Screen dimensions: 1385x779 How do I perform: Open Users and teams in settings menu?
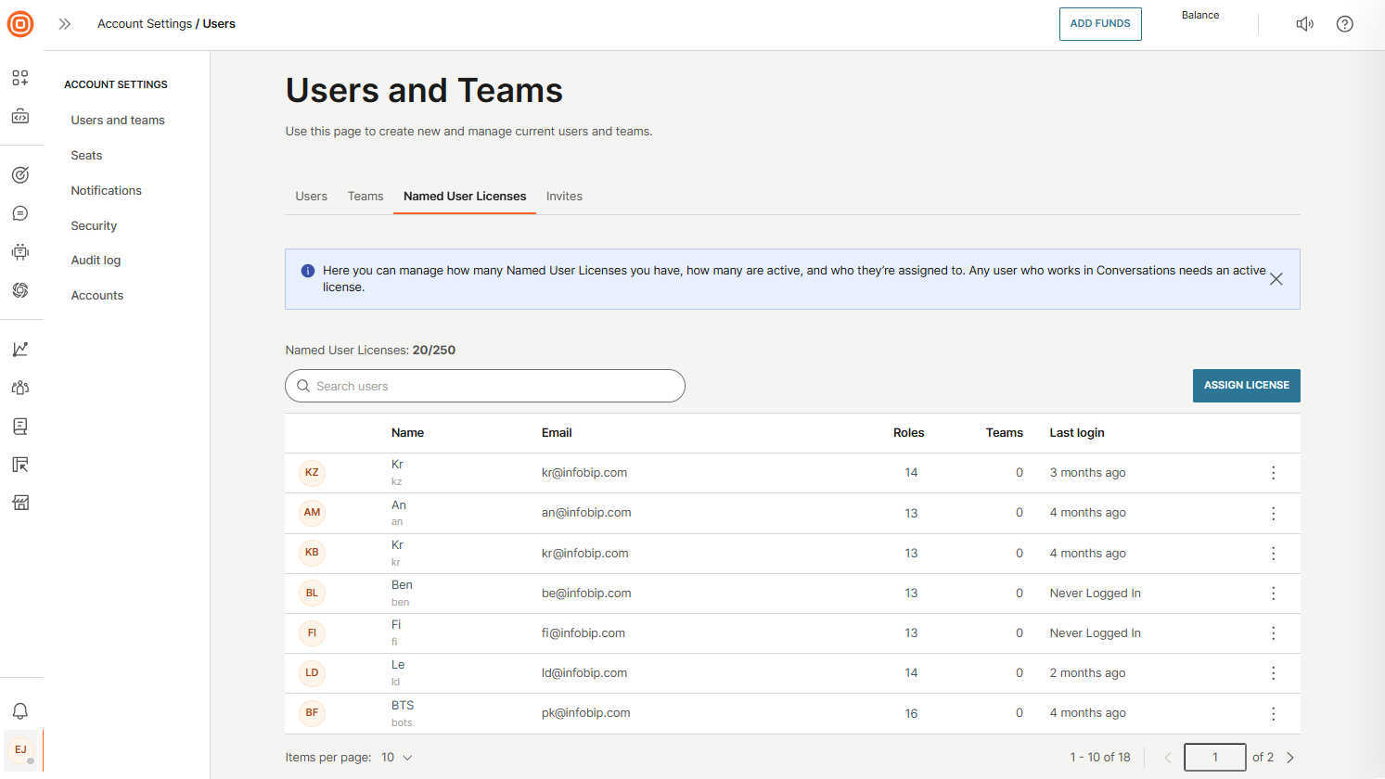pos(118,121)
